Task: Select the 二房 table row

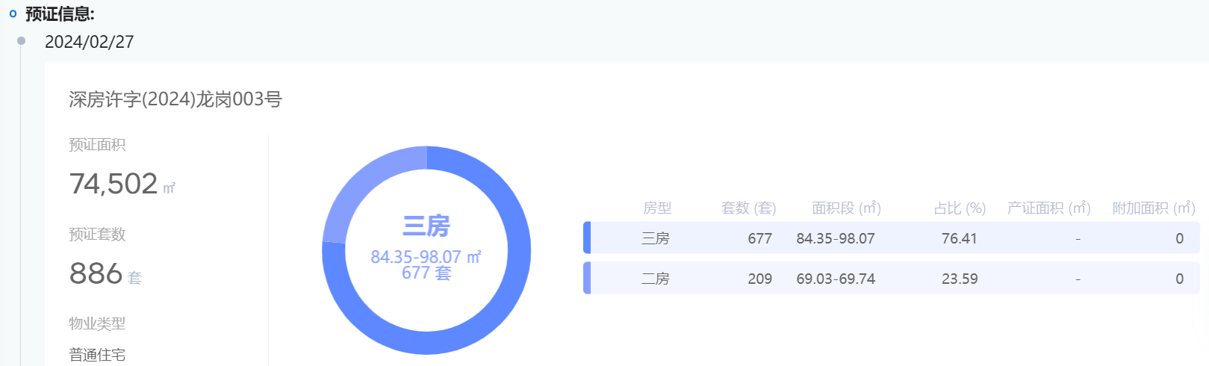Action: pos(892,279)
